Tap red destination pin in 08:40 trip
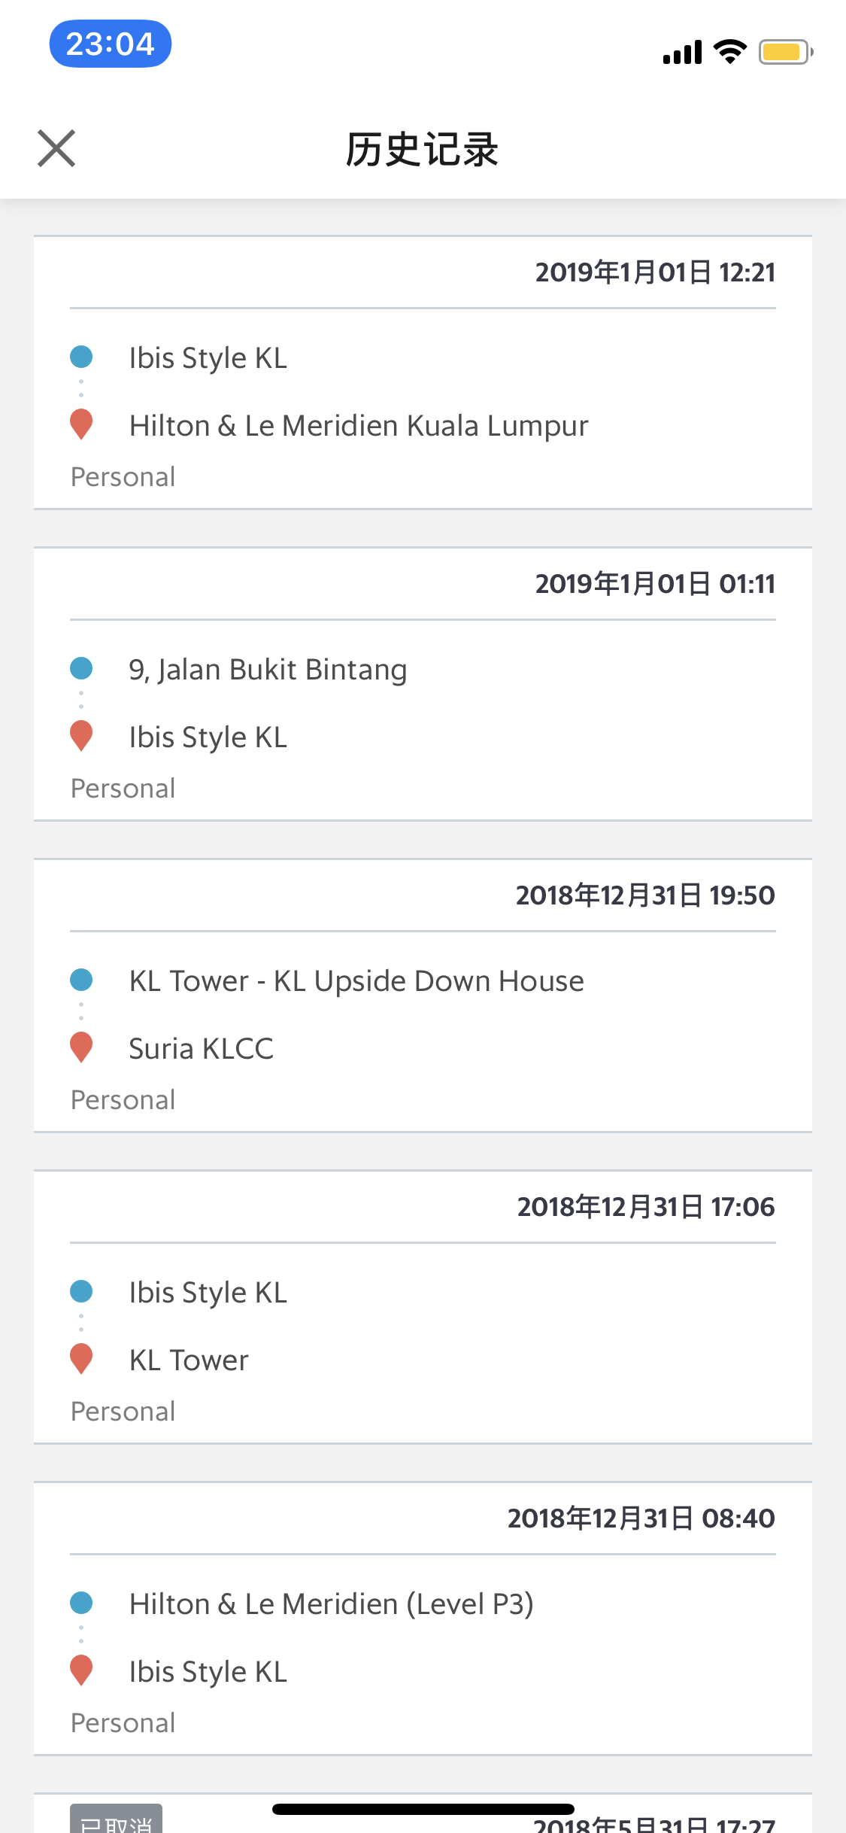The height and width of the screenshot is (1833, 846). click(x=81, y=1670)
